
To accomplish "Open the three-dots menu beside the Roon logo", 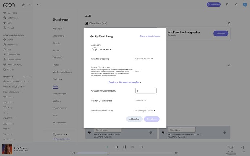I will pyautogui.click(x=29, y=5).
